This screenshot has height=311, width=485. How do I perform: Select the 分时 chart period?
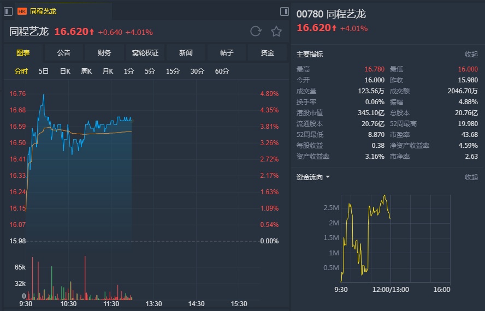21,71
